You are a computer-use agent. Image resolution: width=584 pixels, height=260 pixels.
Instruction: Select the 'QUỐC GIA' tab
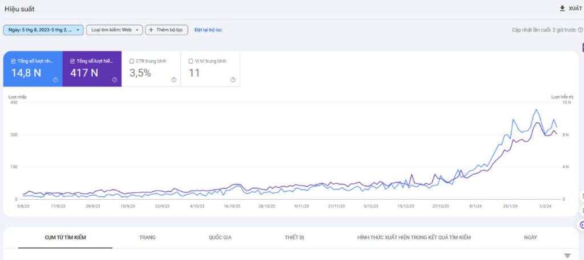point(220,237)
